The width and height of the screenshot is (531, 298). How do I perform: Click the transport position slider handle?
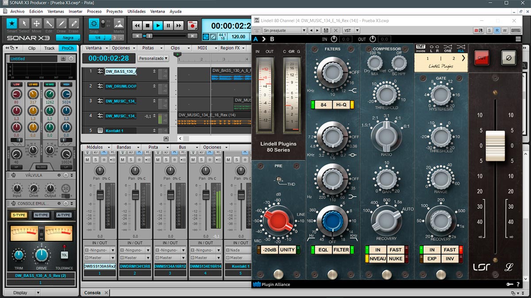tap(150, 36)
